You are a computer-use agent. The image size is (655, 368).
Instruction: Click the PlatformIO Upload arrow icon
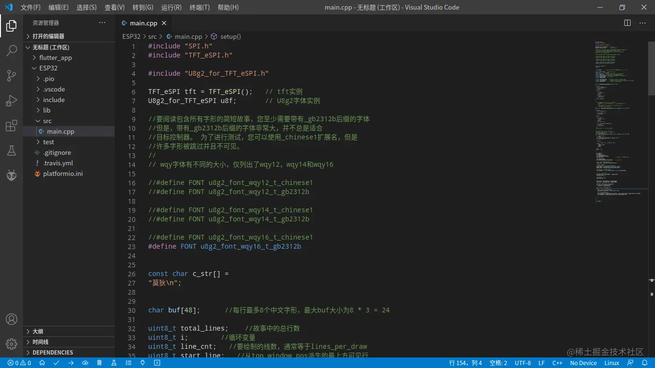click(x=71, y=363)
